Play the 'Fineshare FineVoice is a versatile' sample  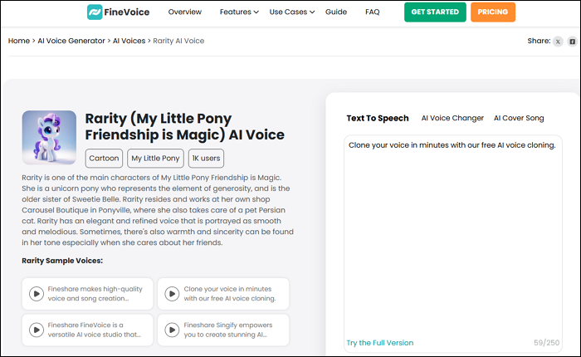click(37, 330)
